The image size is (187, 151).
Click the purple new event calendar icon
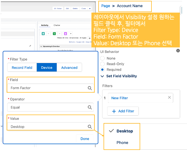tap(66, 33)
